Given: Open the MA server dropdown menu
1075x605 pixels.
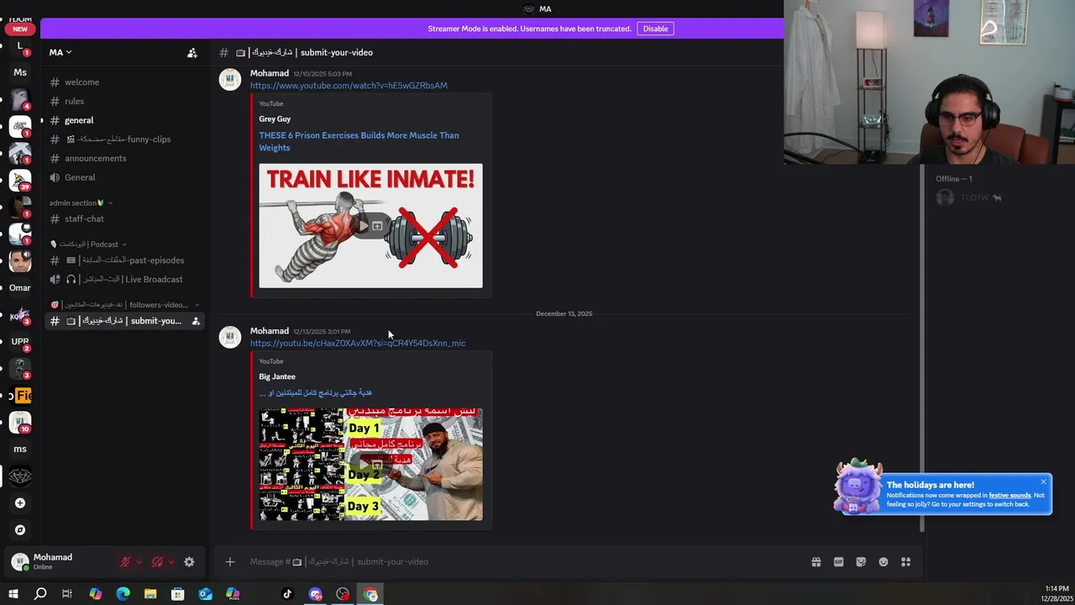Looking at the screenshot, I should (60, 52).
